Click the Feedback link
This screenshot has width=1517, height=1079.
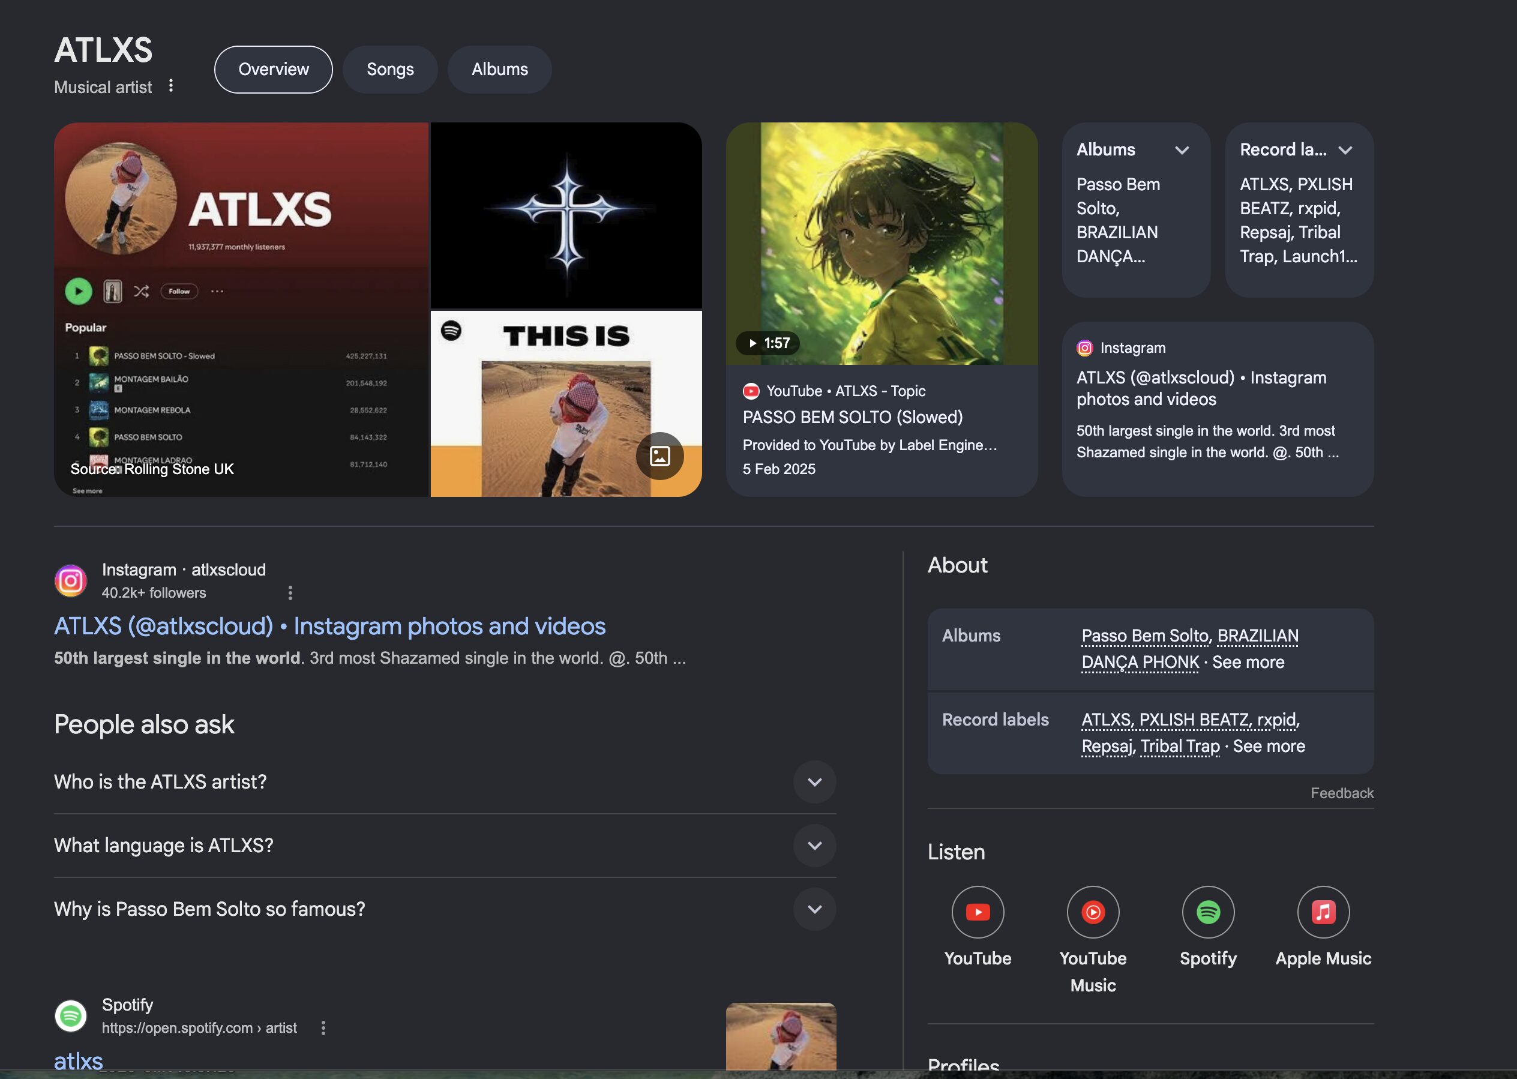1342,793
